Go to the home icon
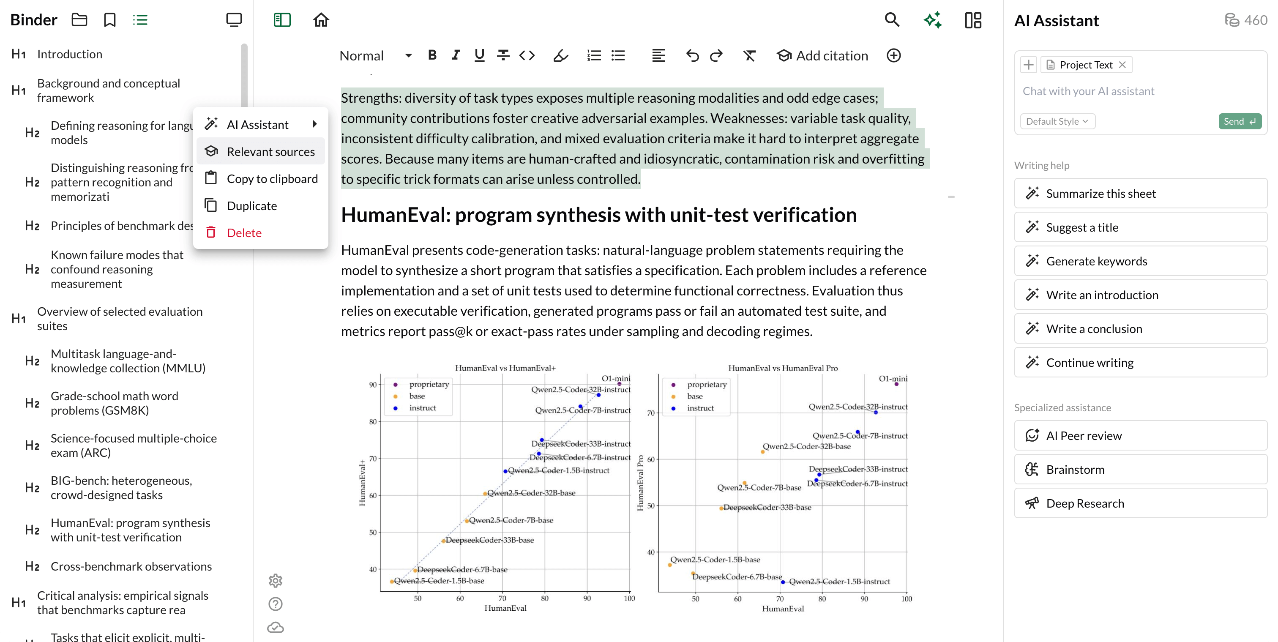The width and height of the screenshot is (1278, 642). (x=321, y=20)
